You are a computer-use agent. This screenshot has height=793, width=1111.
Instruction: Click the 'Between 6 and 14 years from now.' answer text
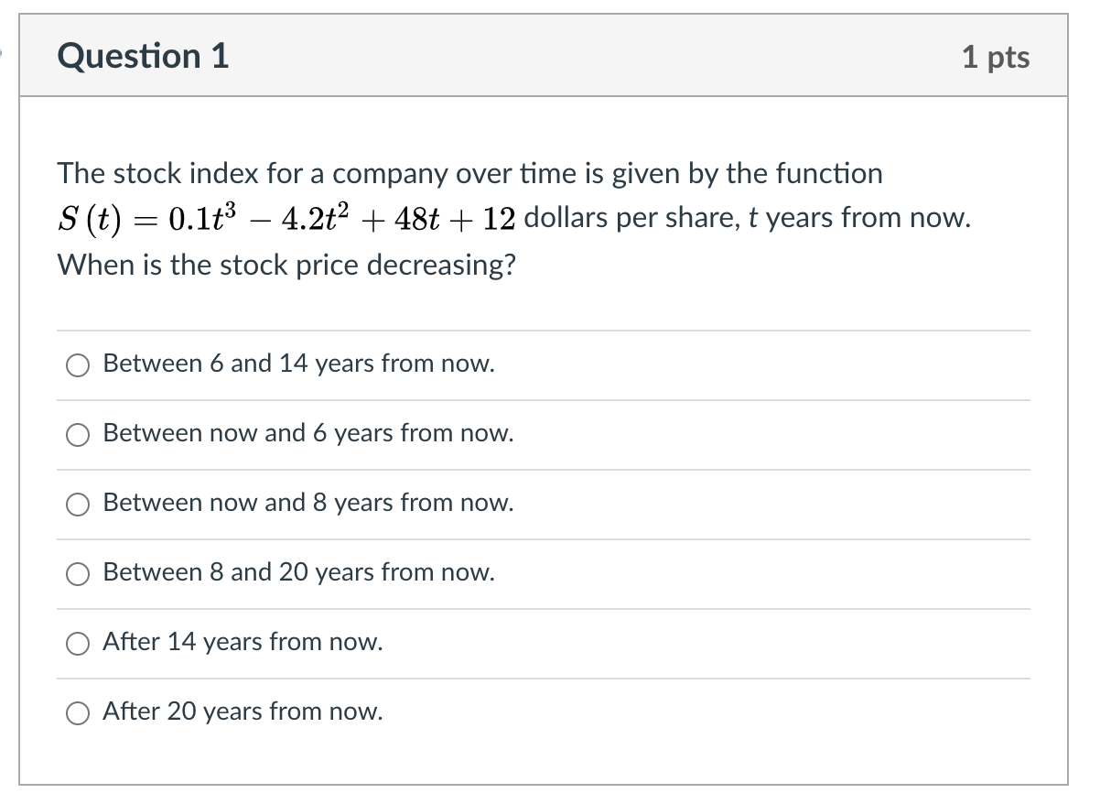tap(298, 364)
